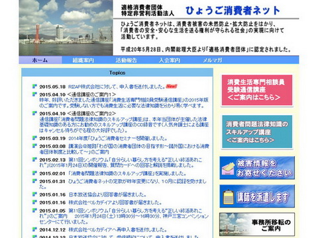Click the red New! badge
The height and width of the screenshot is (238, 318).
click(172, 86)
